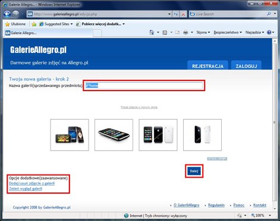Click the small link above the thumbnails

(x=139, y=107)
